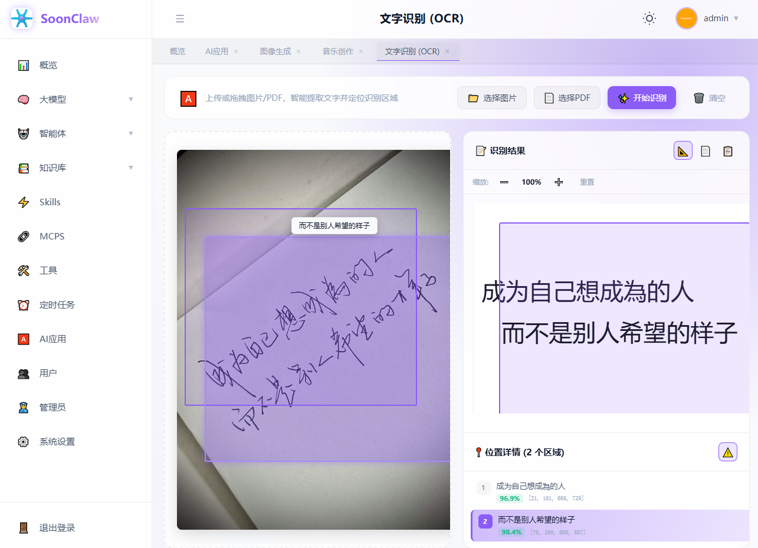
Task: Click the MCPS paperclip icon
Action: (24, 237)
